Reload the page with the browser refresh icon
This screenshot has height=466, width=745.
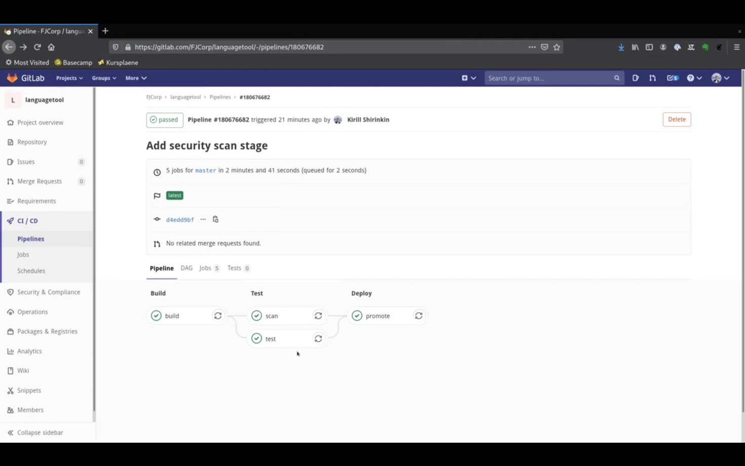coord(37,47)
